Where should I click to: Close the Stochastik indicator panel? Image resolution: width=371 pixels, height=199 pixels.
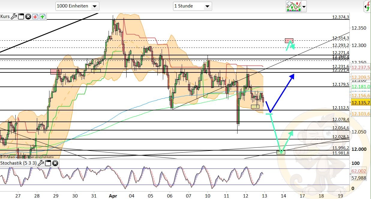55,163
